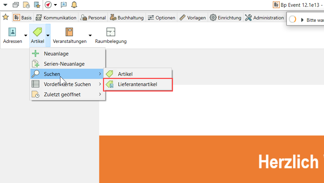Viewport: 324px width, 183px height.
Task: Expand the Vordefinierte Suchen submenu
Action: (67, 84)
